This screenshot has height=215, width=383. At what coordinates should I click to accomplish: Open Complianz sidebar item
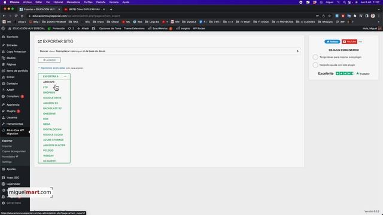(x=13, y=96)
